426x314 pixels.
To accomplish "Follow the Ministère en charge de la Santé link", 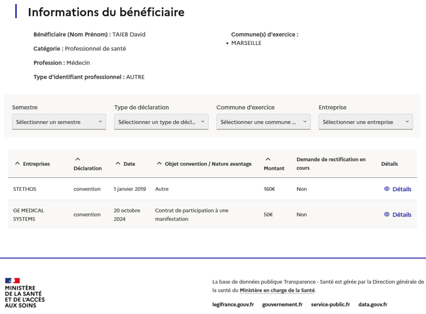I will pyautogui.click(x=277, y=290).
